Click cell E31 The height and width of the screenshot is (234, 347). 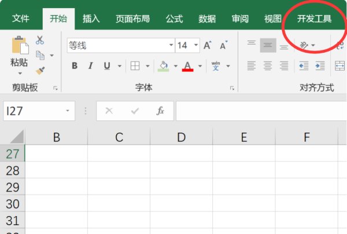point(244,220)
